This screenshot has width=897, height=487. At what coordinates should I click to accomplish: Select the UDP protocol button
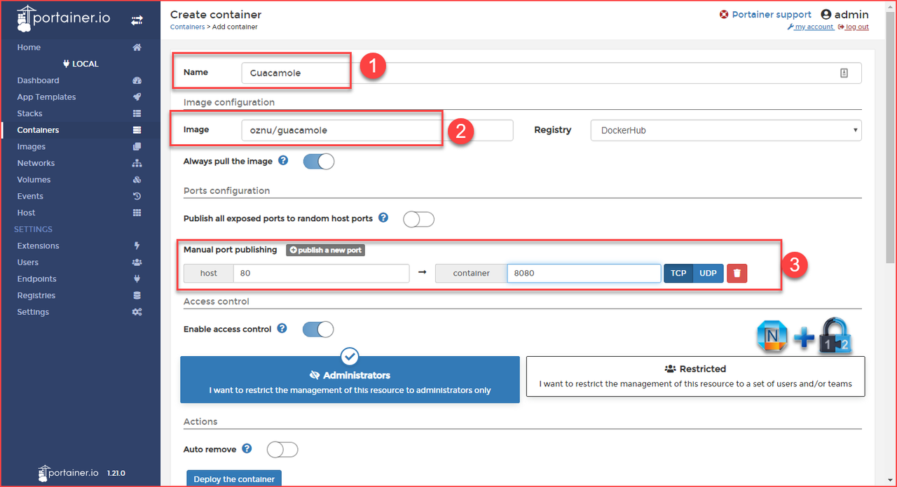coord(708,273)
